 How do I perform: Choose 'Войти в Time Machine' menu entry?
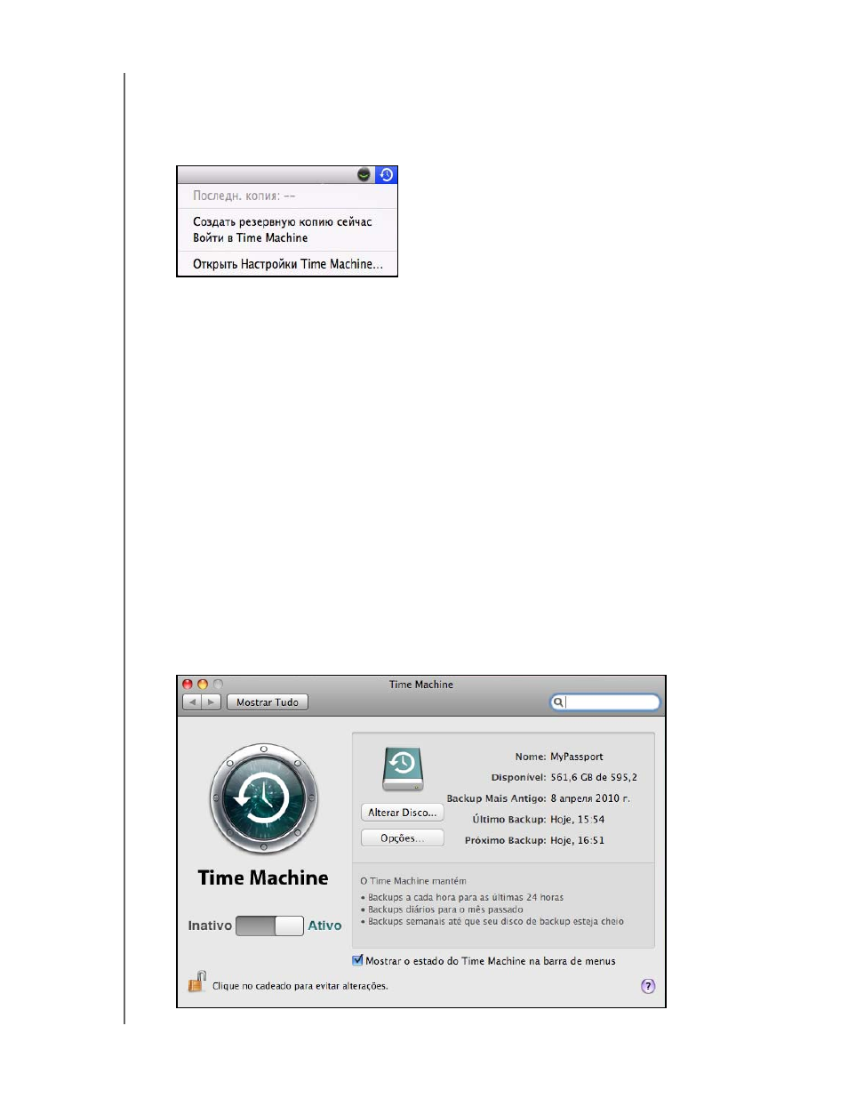(x=251, y=237)
